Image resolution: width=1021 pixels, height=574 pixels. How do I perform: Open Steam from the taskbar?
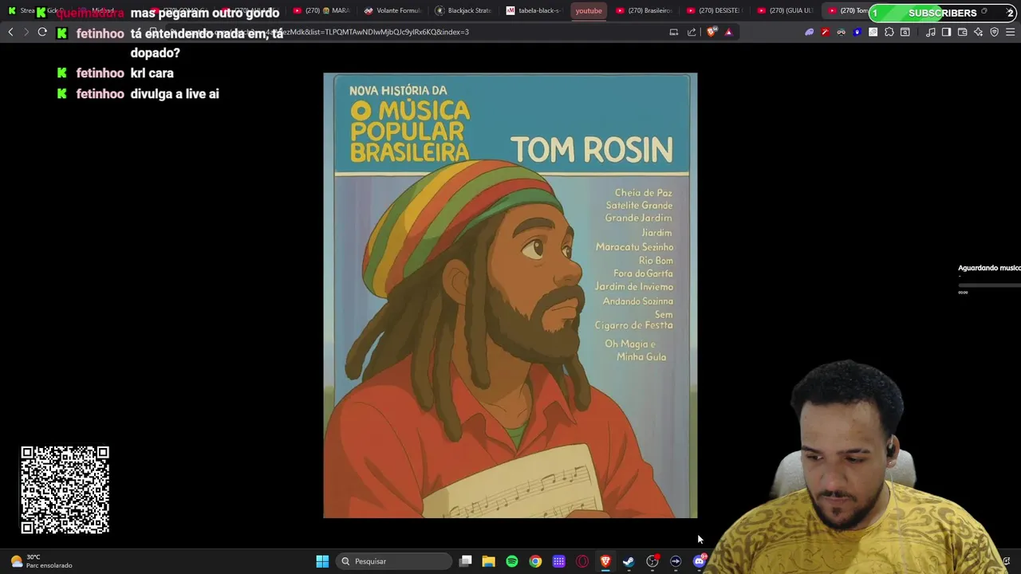(629, 561)
